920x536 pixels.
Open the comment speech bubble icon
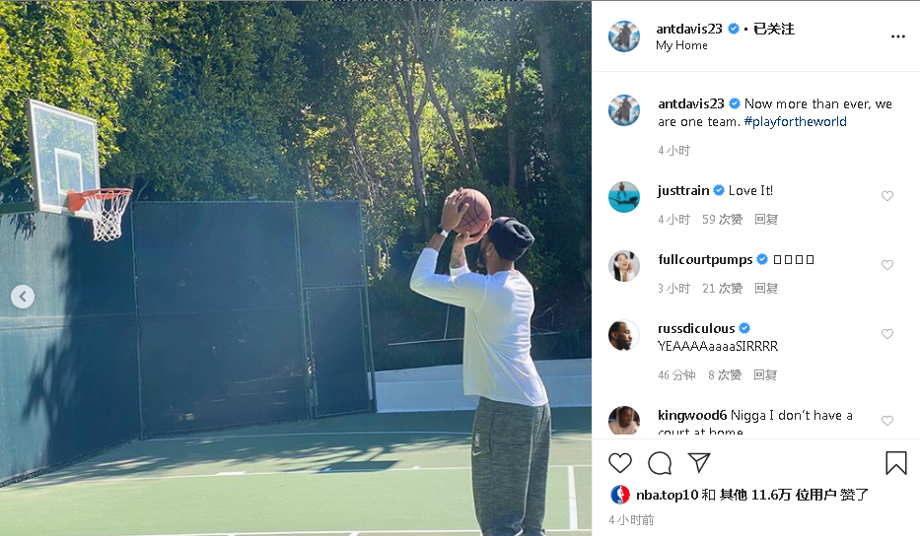tap(660, 463)
